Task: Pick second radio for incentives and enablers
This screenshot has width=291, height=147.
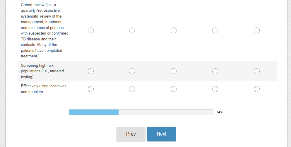Action: tap(132, 89)
